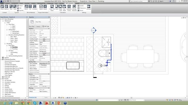The image size is (188, 105).
Task: Collapse the Ceiling Plans tree node
Action: tap(7, 30)
